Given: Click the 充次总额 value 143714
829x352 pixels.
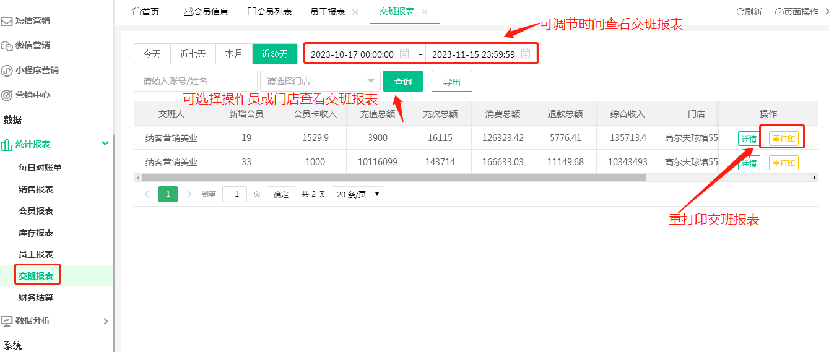Looking at the screenshot, I should pos(440,162).
